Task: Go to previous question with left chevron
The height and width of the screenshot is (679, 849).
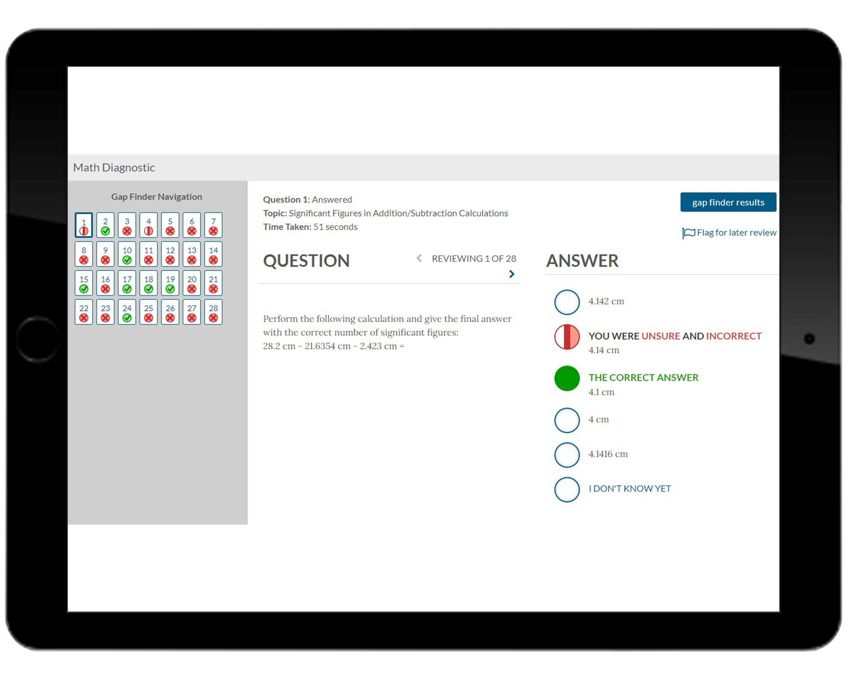Action: (419, 258)
